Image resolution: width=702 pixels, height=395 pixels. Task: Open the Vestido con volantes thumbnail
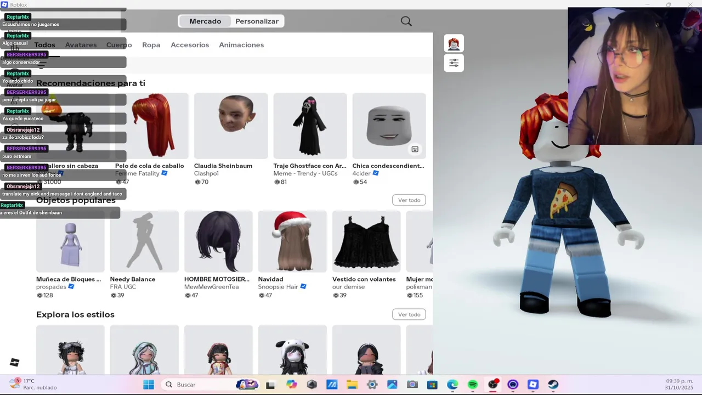(x=366, y=241)
